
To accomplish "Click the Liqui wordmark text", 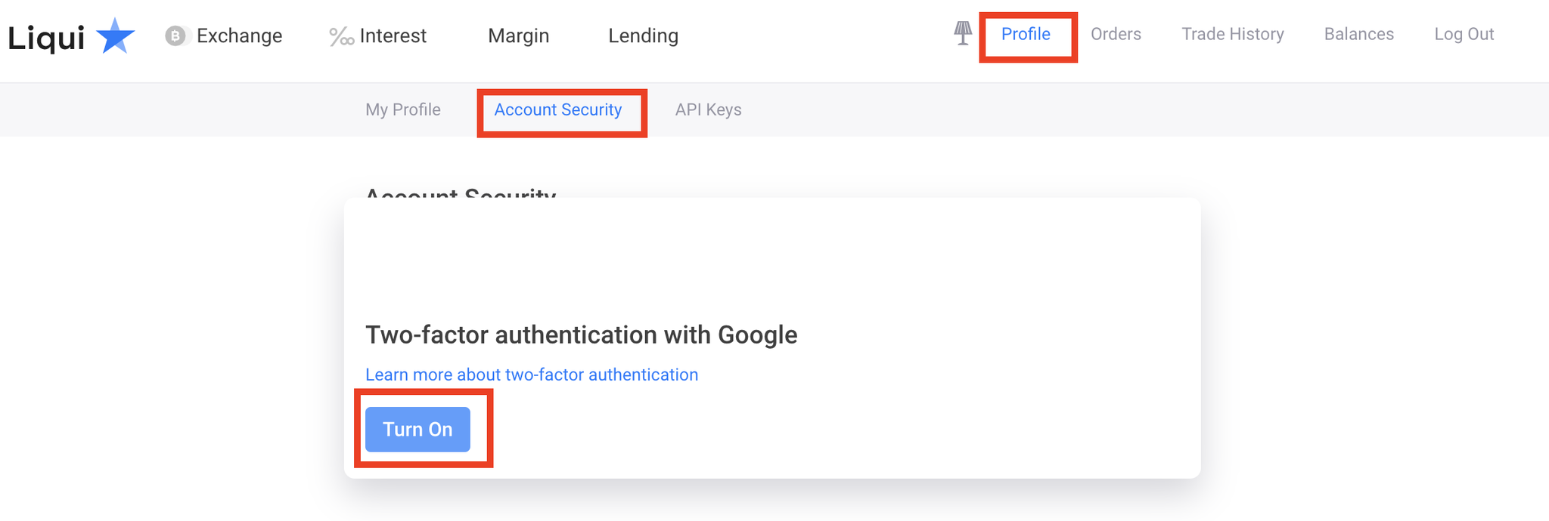I will point(46,37).
